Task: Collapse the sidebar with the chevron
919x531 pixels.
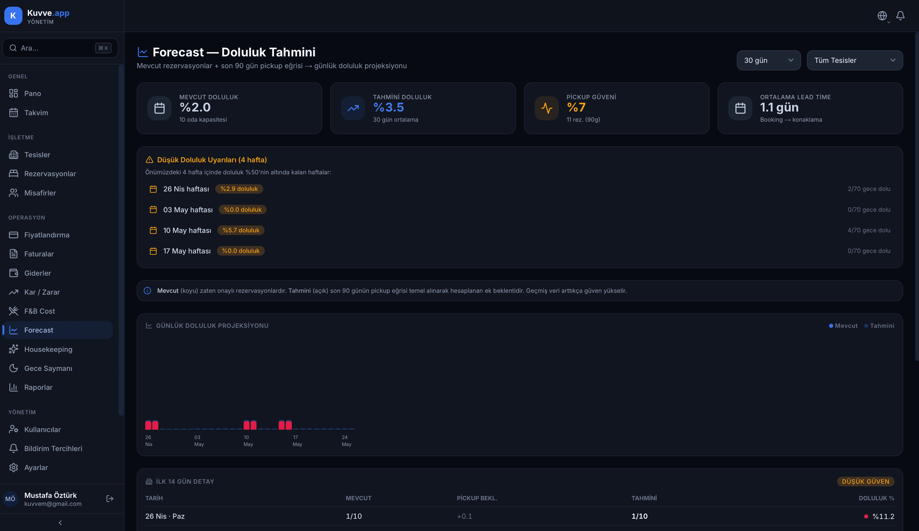Action: [60, 523]
